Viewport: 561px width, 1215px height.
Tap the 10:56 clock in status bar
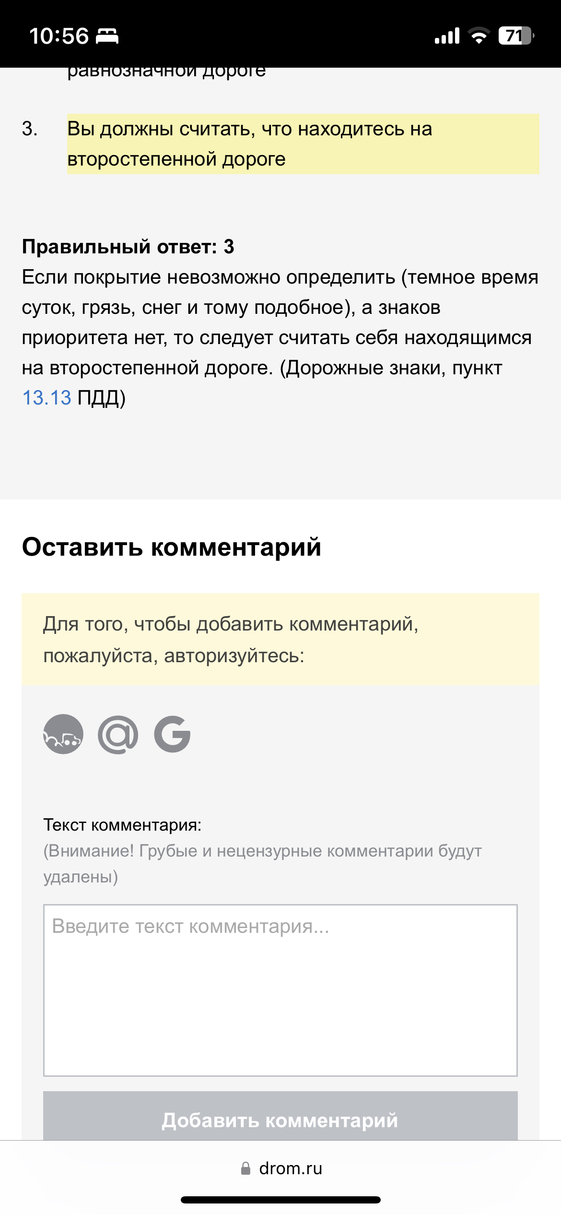click(x=59, y=36)
